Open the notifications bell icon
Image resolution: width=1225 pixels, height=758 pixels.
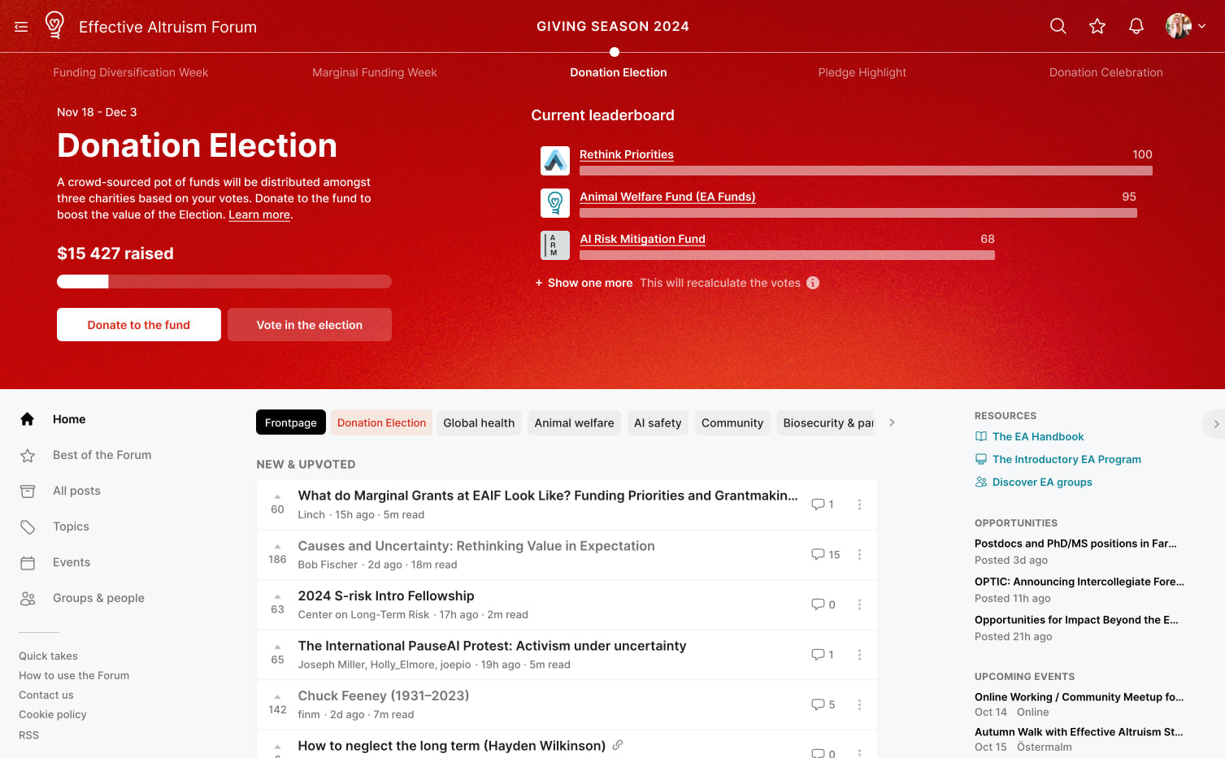pyautogui.click(x=1136, y=26)
